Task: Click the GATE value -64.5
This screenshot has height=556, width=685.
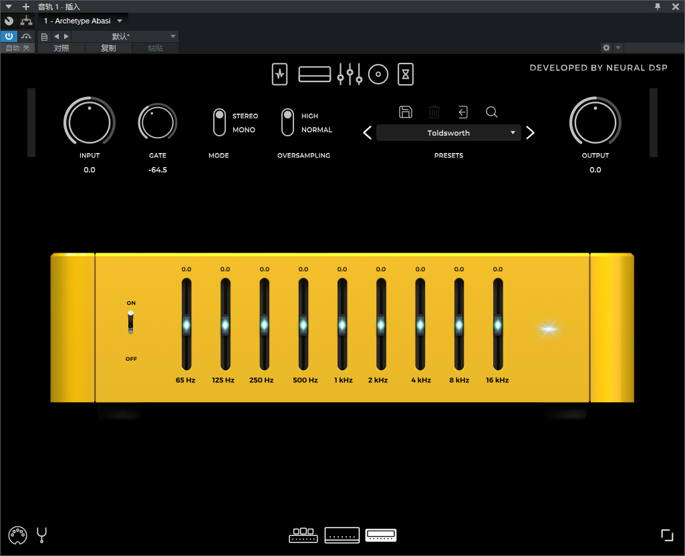Action: coord(158,170)
